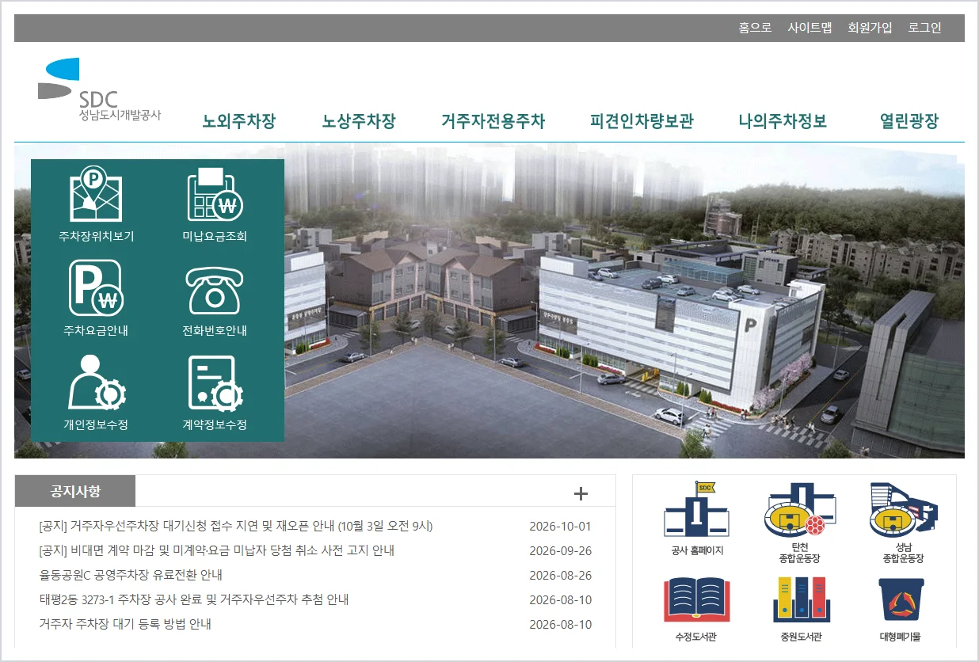Open the 열린광장 menu
This screenshot has width=979, height=662.
pyautogui.click(x=909, y=121)
